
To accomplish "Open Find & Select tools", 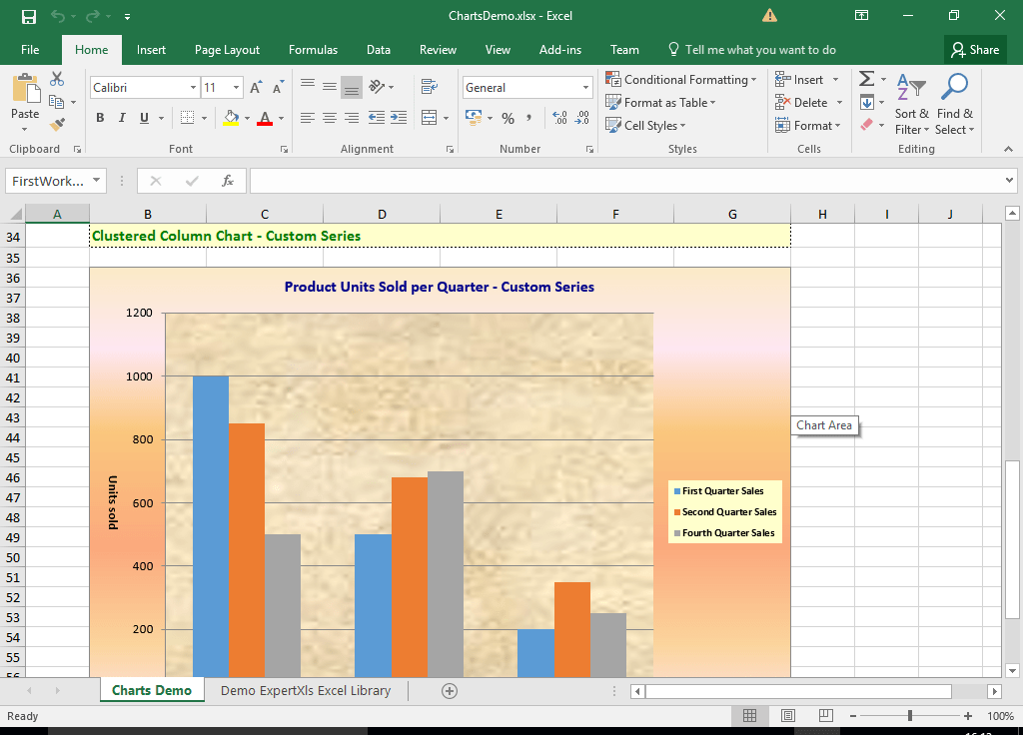I will click(954, 105).
